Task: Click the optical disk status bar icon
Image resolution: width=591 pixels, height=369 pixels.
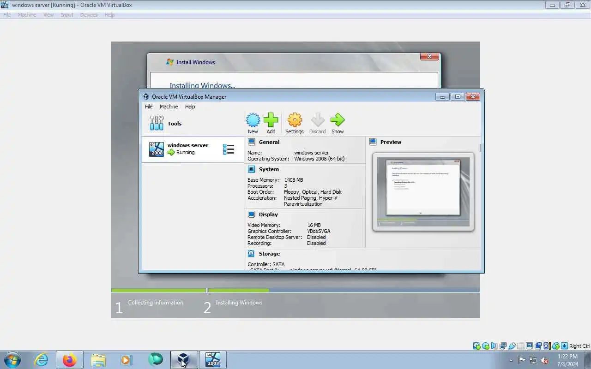Action: (486, 346)
